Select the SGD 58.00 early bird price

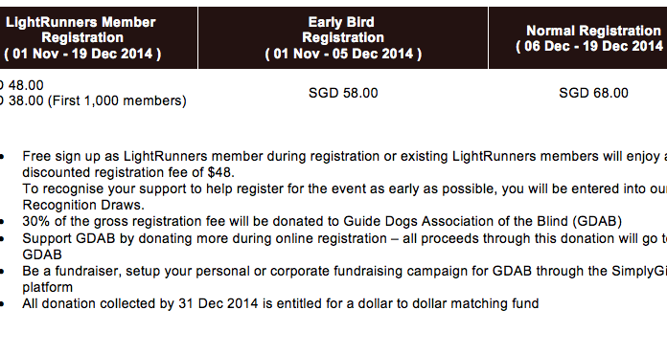click(343, 93)
